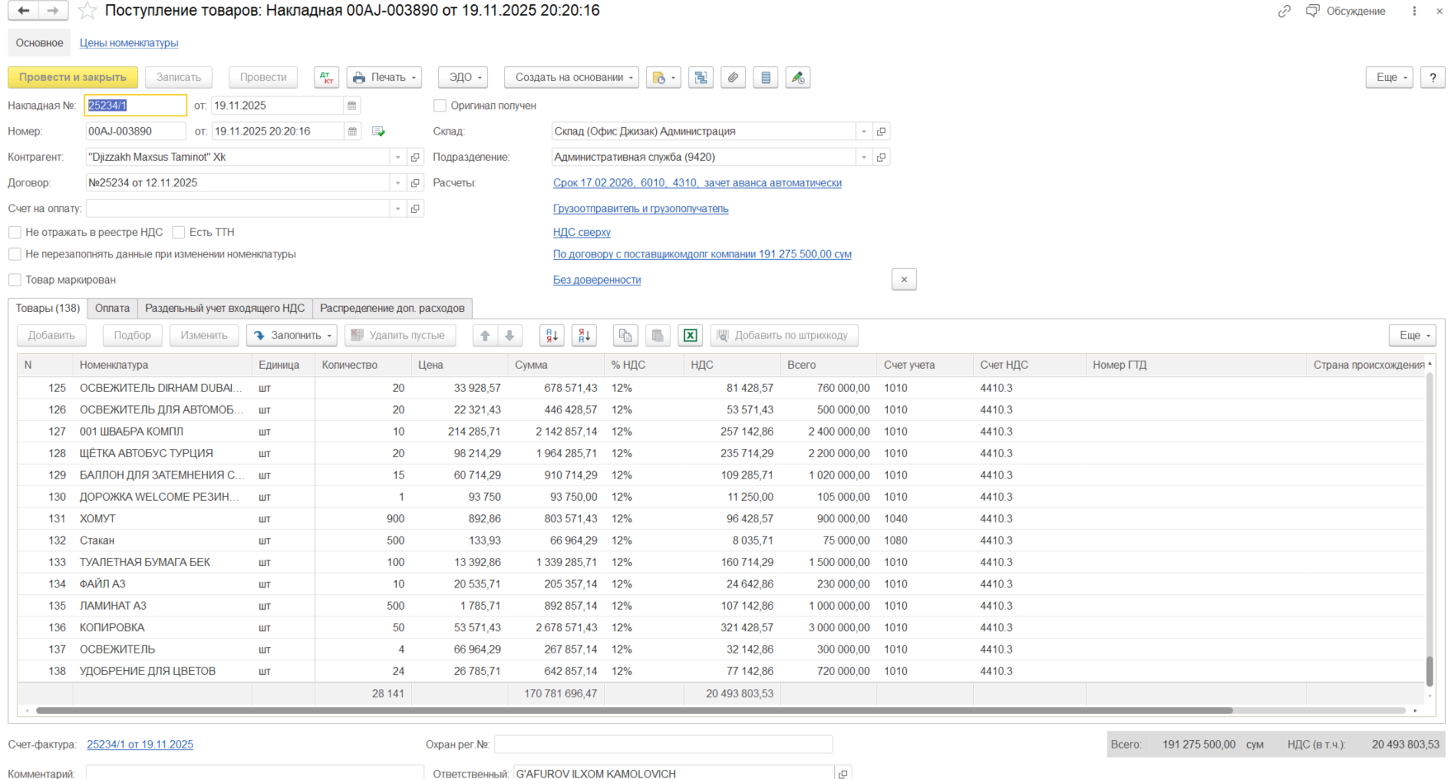Screen dimensions: 1455x779
Task: Open Раздельный учет входящего НДС tab
Action: click(x=225, y=308)
